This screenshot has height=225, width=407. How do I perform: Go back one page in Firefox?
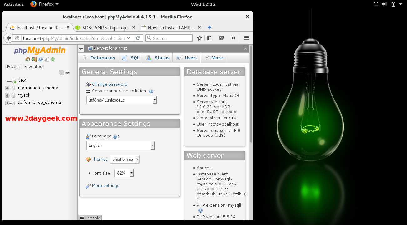click(9, 38)
